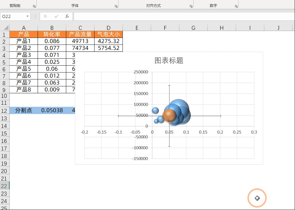Select cell with value 5754.52

pos(108,48)
